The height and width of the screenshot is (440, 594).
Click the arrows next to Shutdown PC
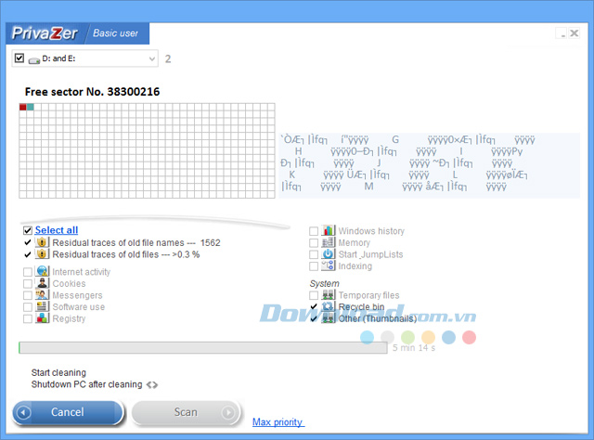click(152, 384)
